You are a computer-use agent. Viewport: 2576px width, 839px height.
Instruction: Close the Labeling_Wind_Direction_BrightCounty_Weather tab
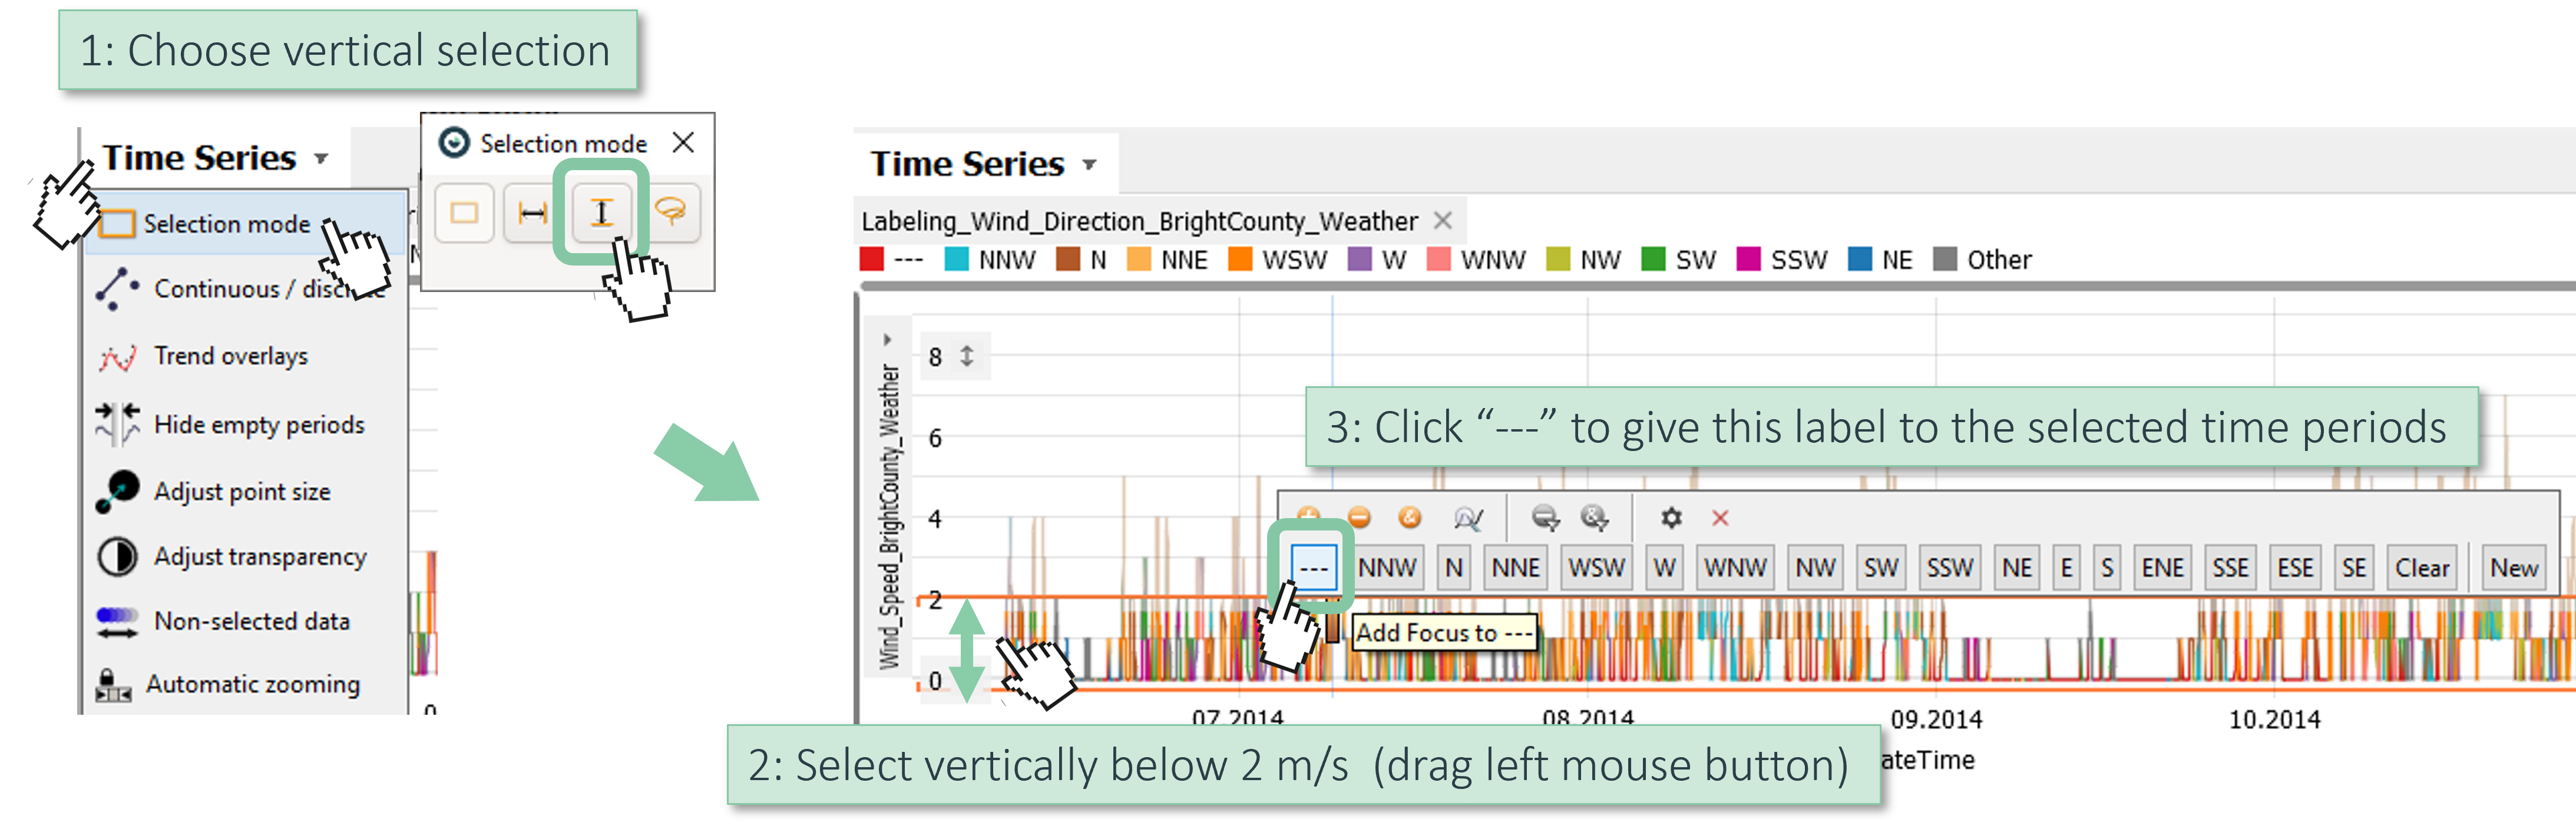pos(1442,220)
